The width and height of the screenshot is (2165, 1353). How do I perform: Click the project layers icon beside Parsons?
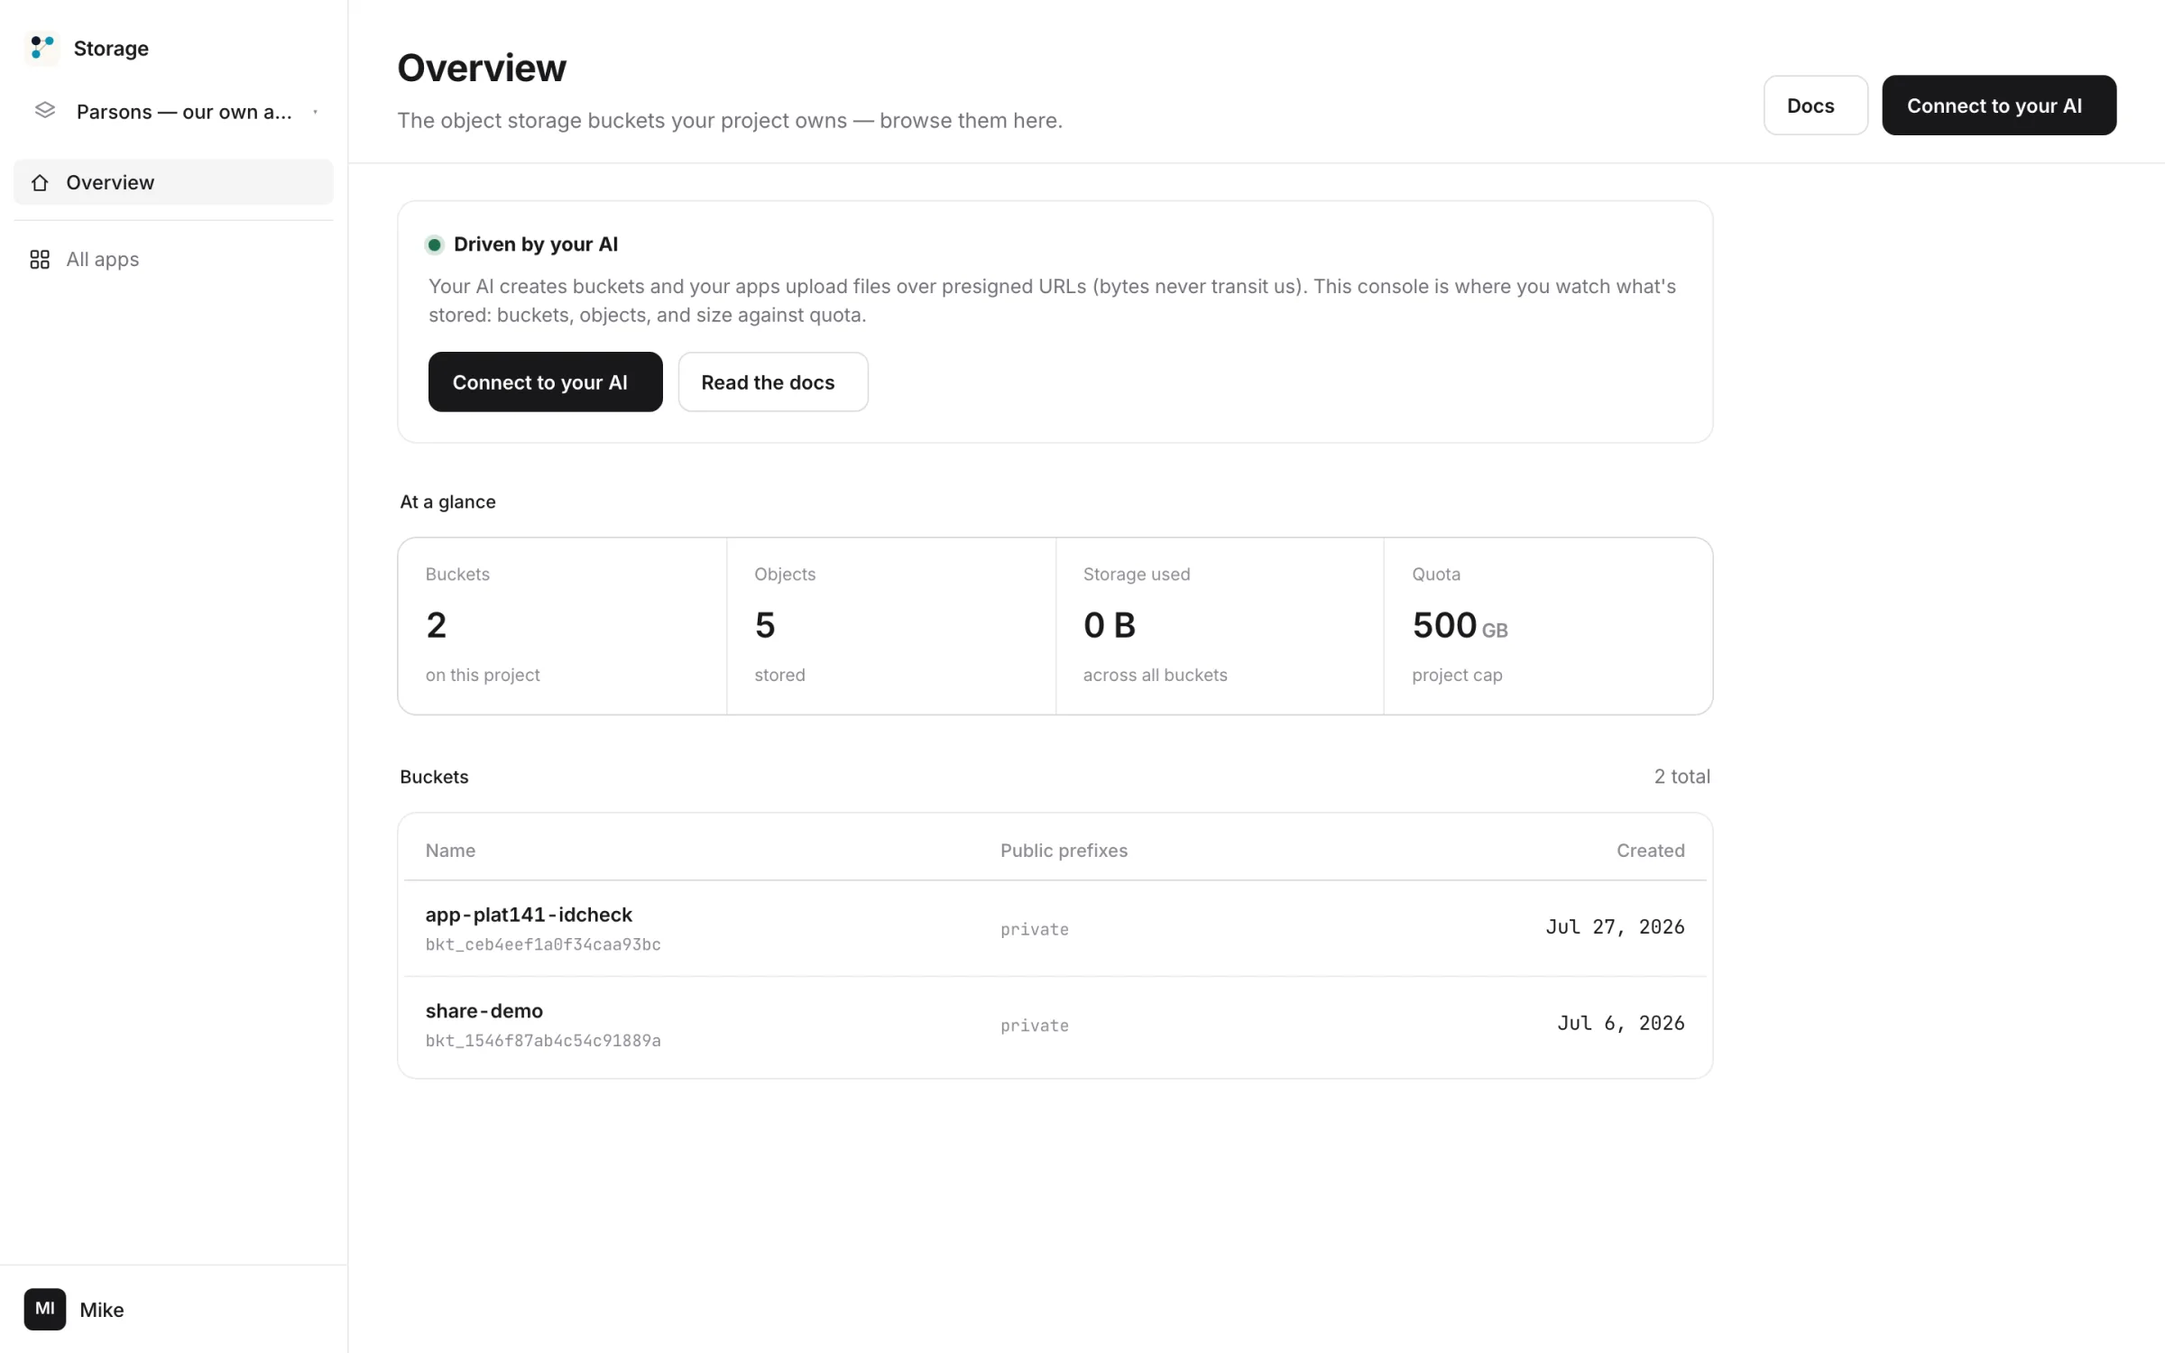[x=44, y=111]
